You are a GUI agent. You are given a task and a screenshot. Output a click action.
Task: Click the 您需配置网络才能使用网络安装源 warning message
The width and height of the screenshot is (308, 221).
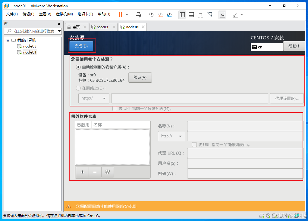pyautogui.click(x=108, y=206)
